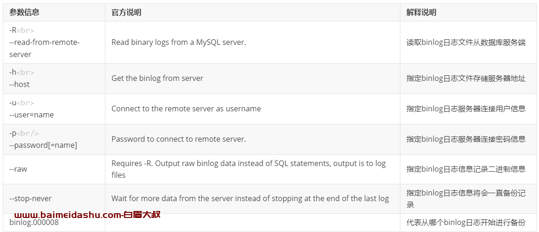Image resolution: width=539 pixels, height=232 pixels.
Task: Click the 官方说明 column header
Action: coord(126,12)
